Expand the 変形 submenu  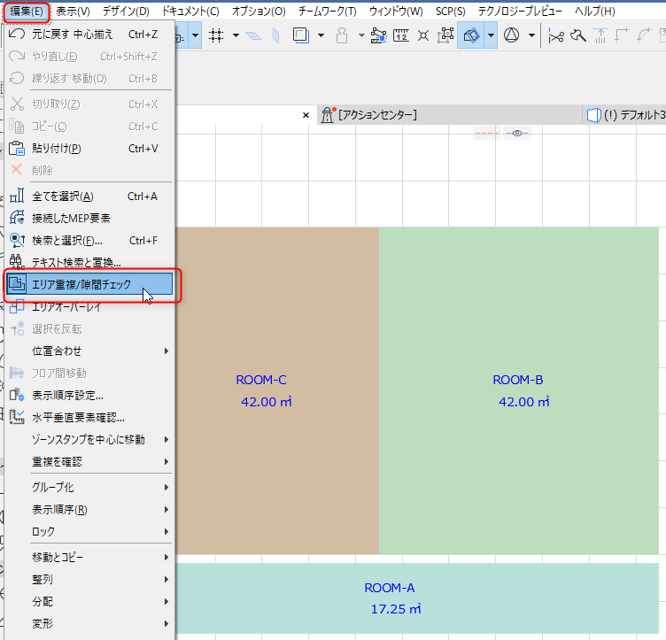tap(89, 623)
